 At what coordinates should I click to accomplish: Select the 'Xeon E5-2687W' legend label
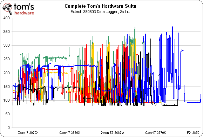pos(113,133)
